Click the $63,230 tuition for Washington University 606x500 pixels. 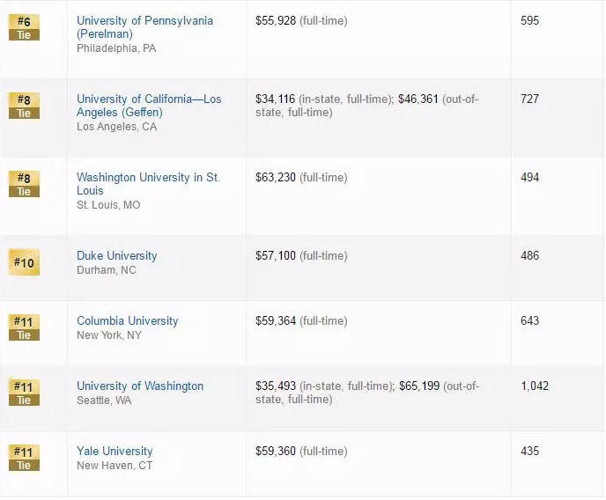pos(275,177)
